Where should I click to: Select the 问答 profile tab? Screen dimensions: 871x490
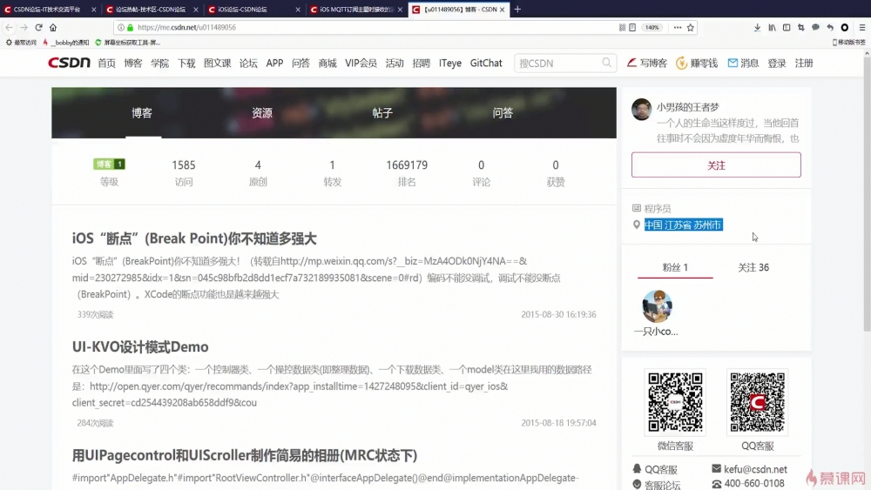503,112
